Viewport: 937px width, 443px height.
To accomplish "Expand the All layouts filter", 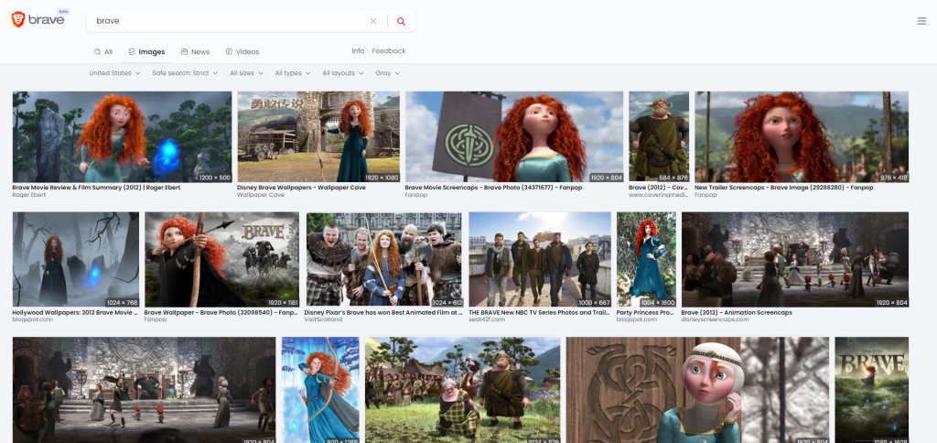I will click(343, 73).
